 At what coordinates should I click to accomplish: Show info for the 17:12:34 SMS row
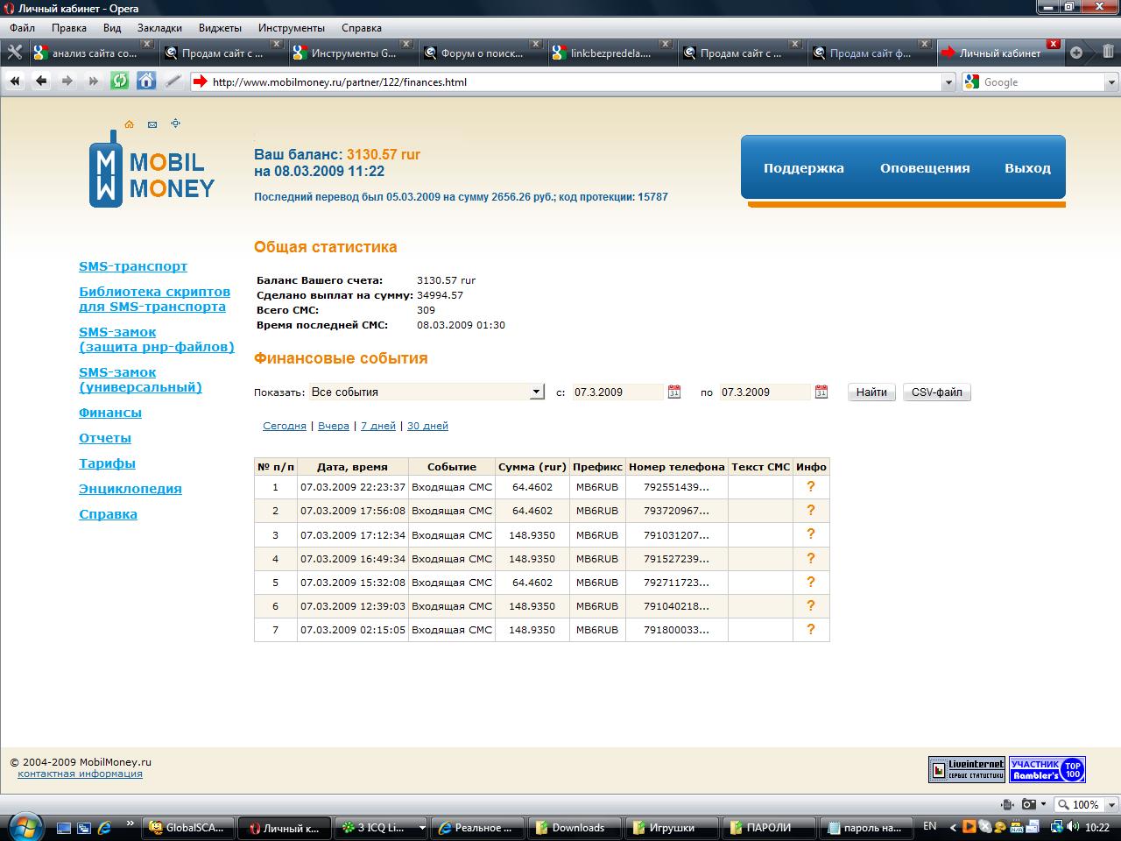coord(810,534)
